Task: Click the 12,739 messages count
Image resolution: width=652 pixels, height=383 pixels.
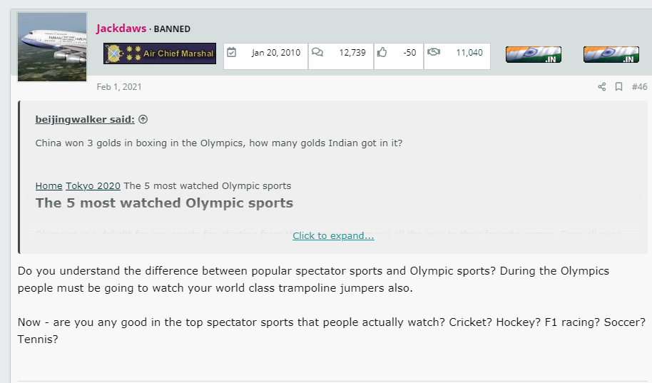Action: tap(352, 52)
